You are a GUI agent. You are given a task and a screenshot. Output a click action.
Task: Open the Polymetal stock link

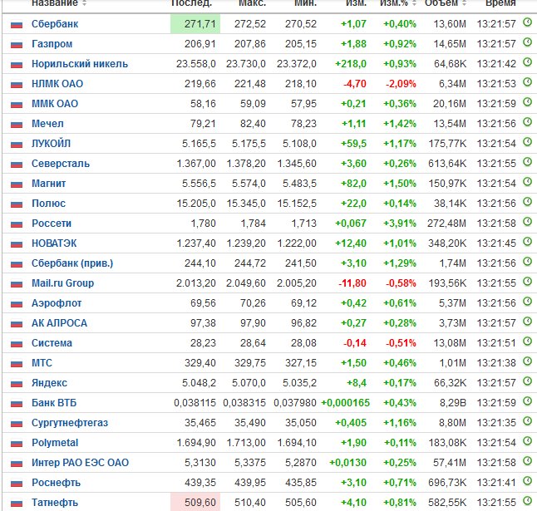55,443
